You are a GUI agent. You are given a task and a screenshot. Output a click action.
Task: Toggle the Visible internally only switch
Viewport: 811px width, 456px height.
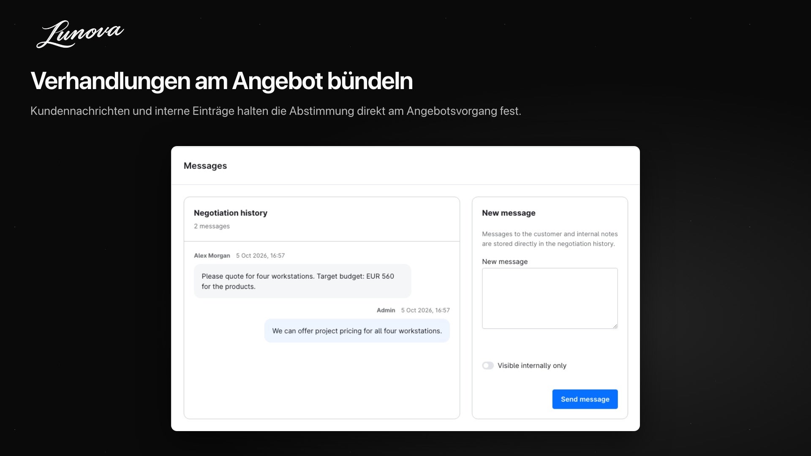click(x=488, y=366)
